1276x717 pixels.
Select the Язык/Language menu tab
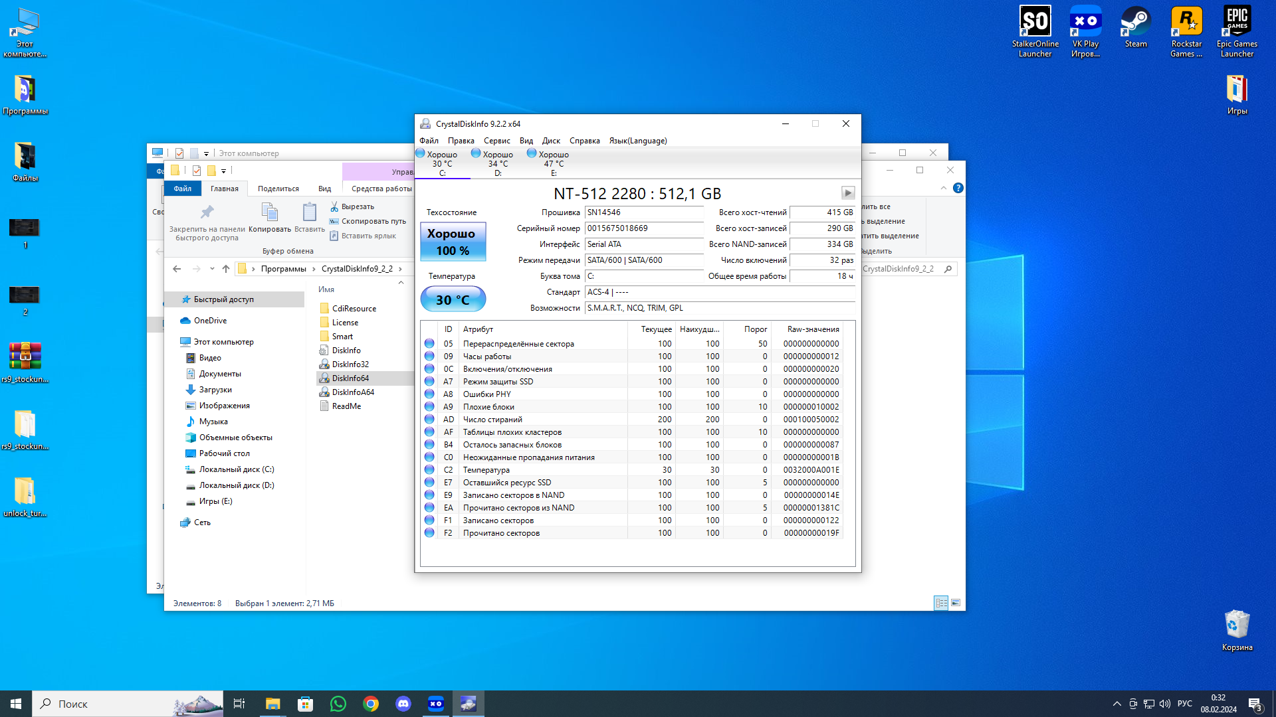pyautogui.click(x=638, y=140)
